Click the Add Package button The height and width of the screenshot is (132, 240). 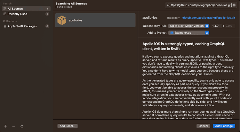(224, 126)
